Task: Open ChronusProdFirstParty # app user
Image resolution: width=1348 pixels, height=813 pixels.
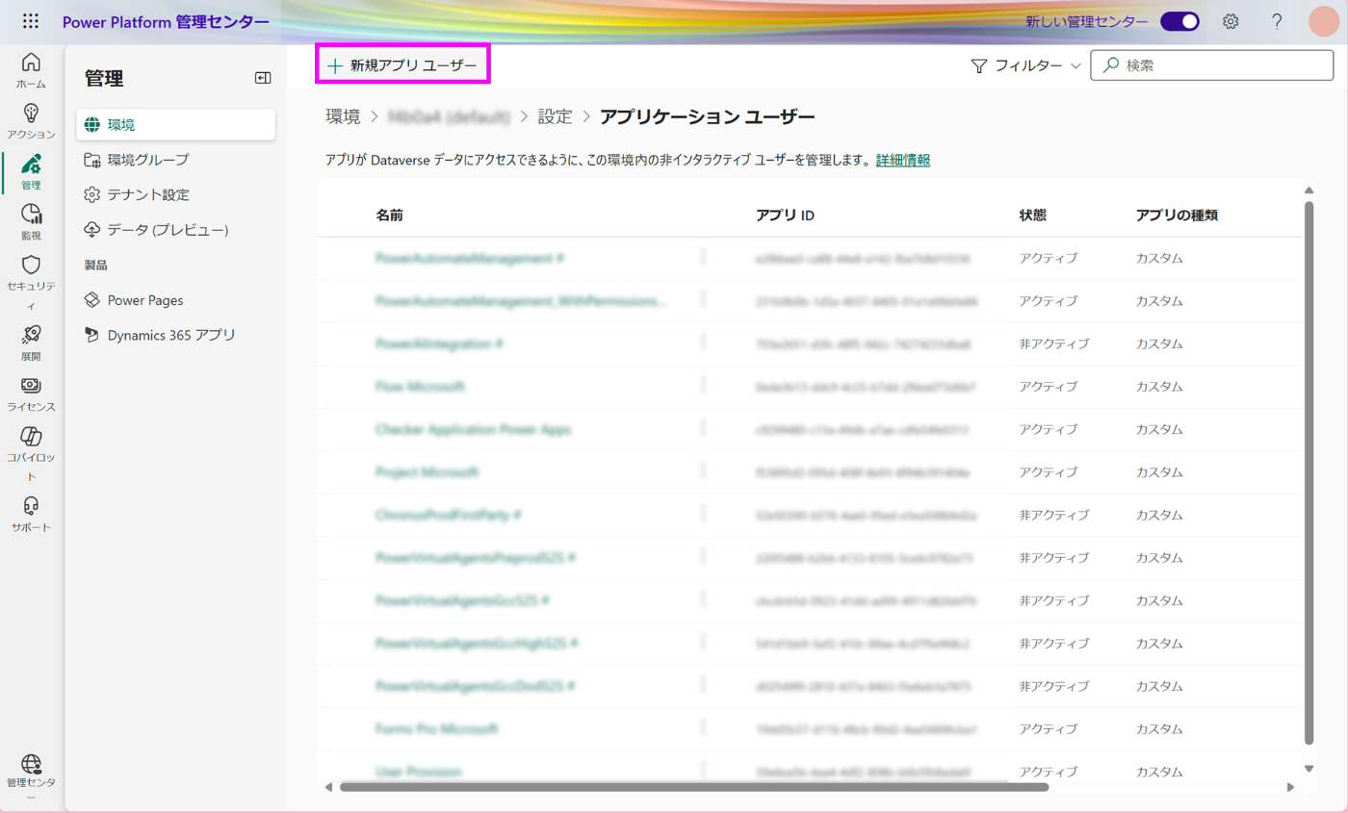Action: click(x=448, y=515)
